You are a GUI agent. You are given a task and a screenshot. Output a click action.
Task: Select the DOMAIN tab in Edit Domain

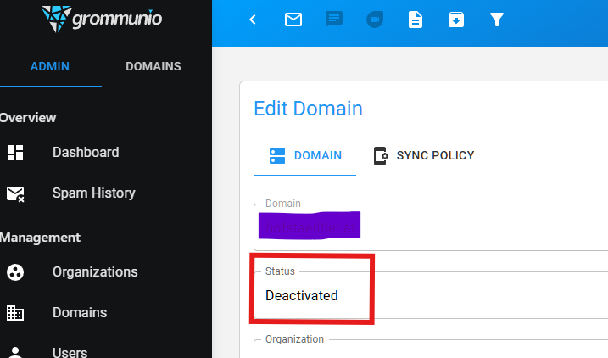[x=305, y=156]
